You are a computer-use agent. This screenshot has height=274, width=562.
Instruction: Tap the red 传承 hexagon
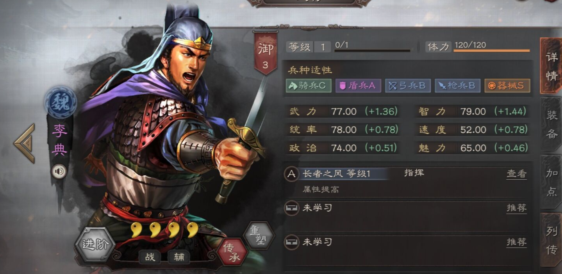(232, 252)
